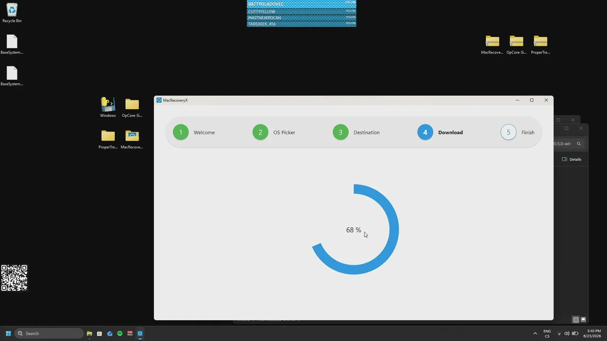This screenshot has height=341, width=607.
Task: Click the battery status tray icon
Action: coord(575,333)
